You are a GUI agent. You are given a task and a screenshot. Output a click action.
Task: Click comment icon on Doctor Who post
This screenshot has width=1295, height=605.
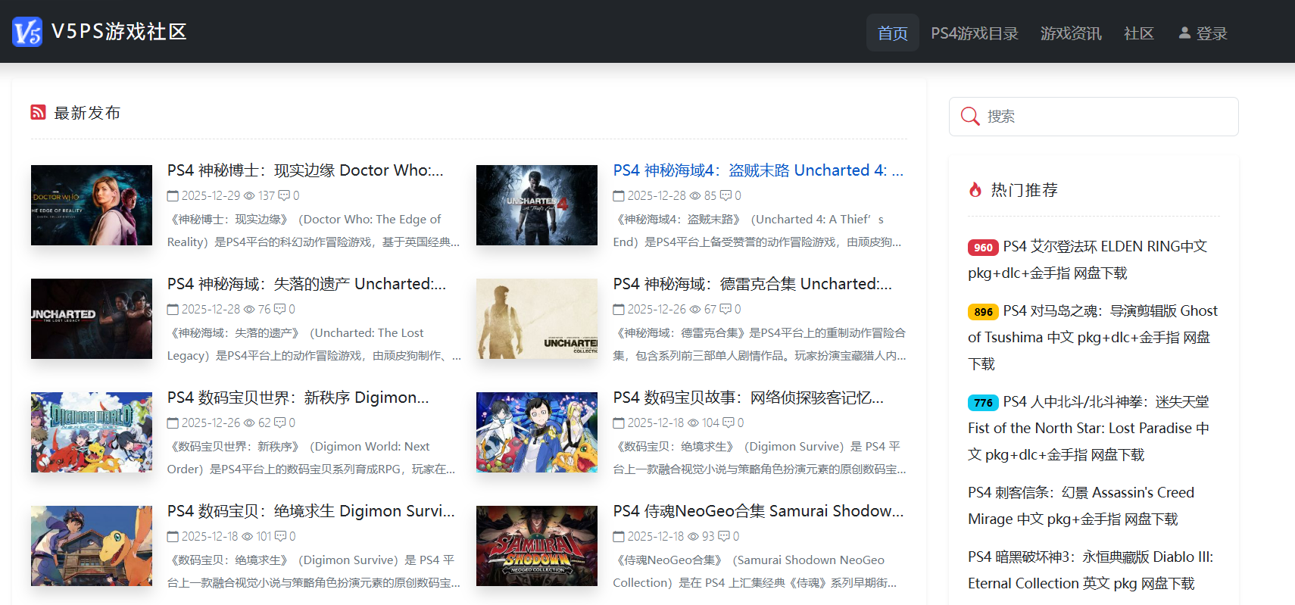point(284,195)
